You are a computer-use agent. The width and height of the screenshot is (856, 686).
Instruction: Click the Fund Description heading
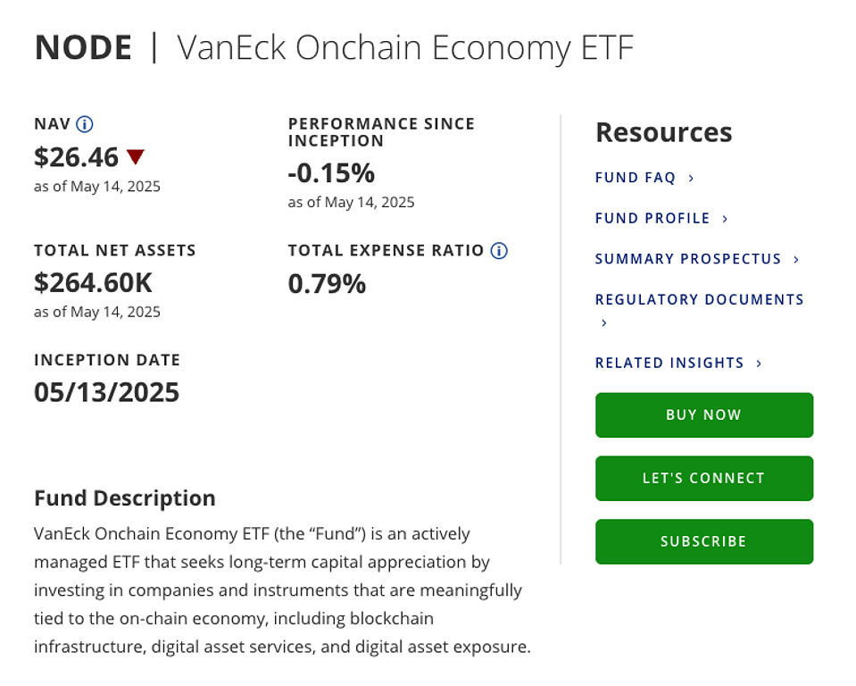click(125, 498)
